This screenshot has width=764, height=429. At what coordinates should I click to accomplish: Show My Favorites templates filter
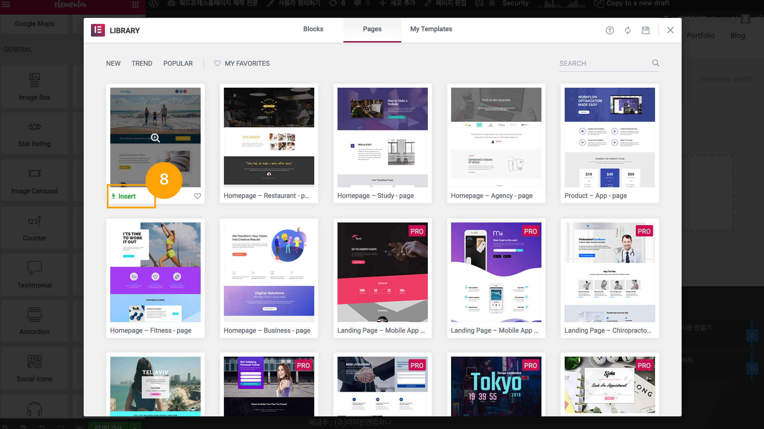242,63
